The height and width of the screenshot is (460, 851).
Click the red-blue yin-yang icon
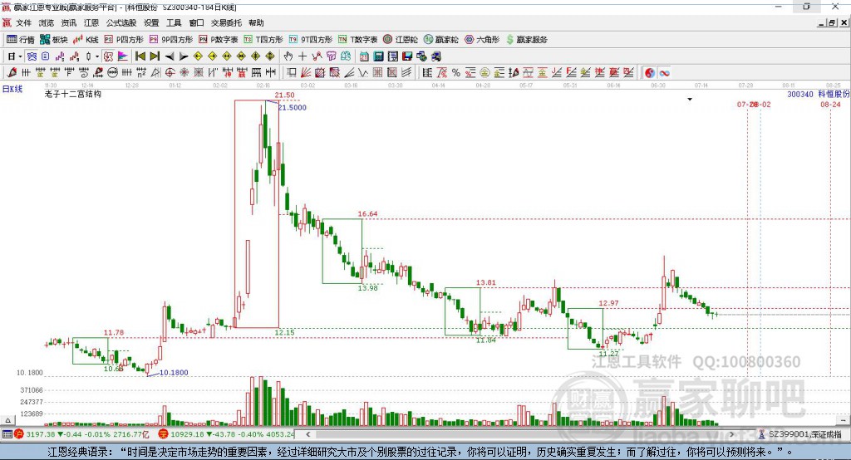tap(650, 73)
